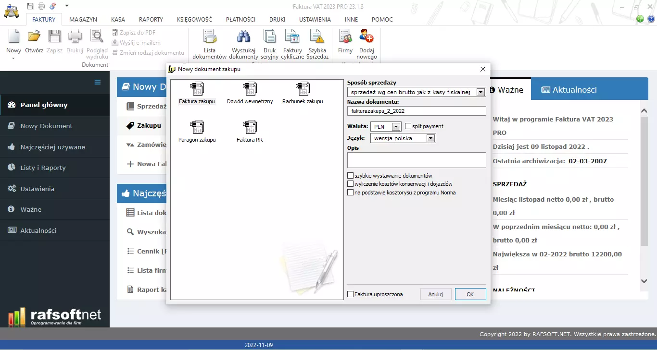Toggle the Faktura uproszczona checkbox
This screenshot has height=350, width=657.
351,294
